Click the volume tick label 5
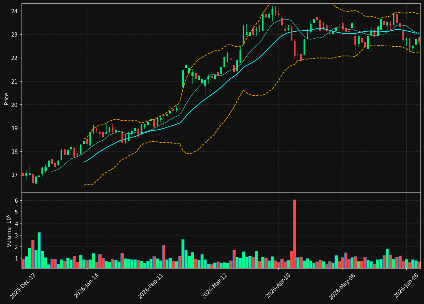 point(16,212)
